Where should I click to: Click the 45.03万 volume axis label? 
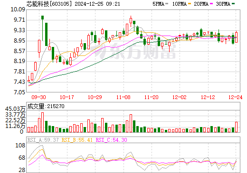point(15,109)
